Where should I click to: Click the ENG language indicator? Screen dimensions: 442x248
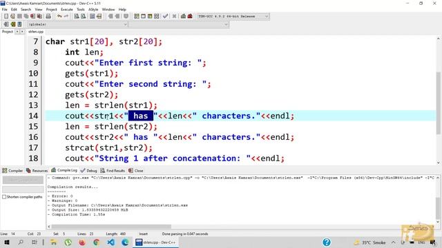(421, 242)
